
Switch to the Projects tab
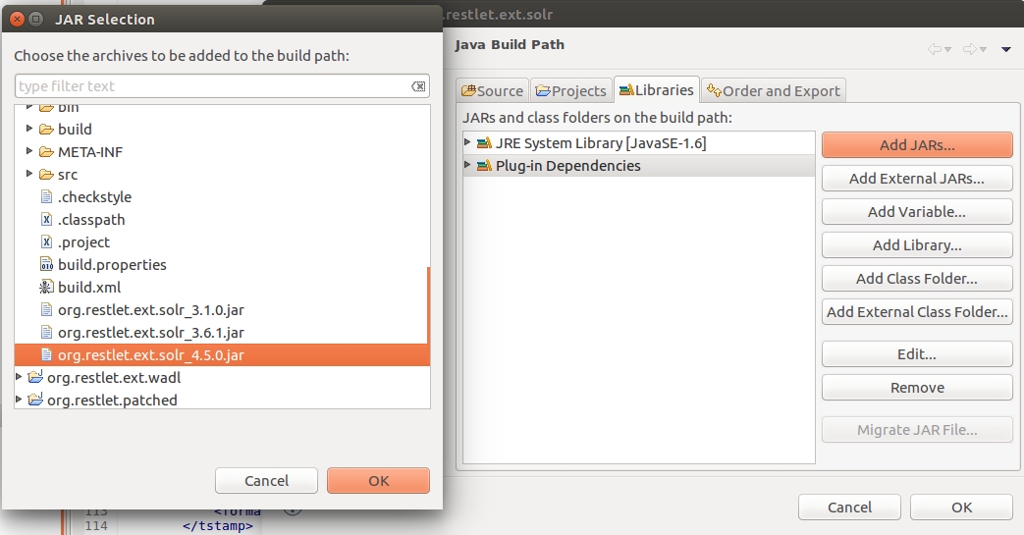tap(571, 90)
